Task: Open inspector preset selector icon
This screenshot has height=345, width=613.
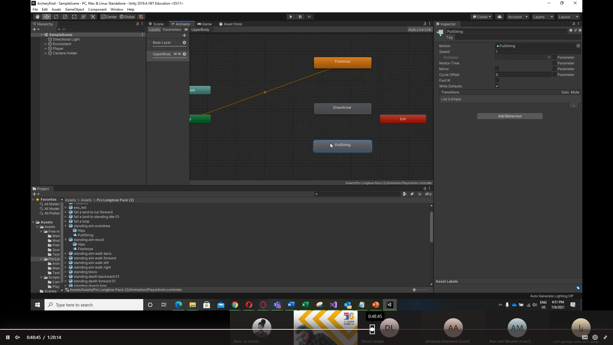Action: (x=575, y=30)
